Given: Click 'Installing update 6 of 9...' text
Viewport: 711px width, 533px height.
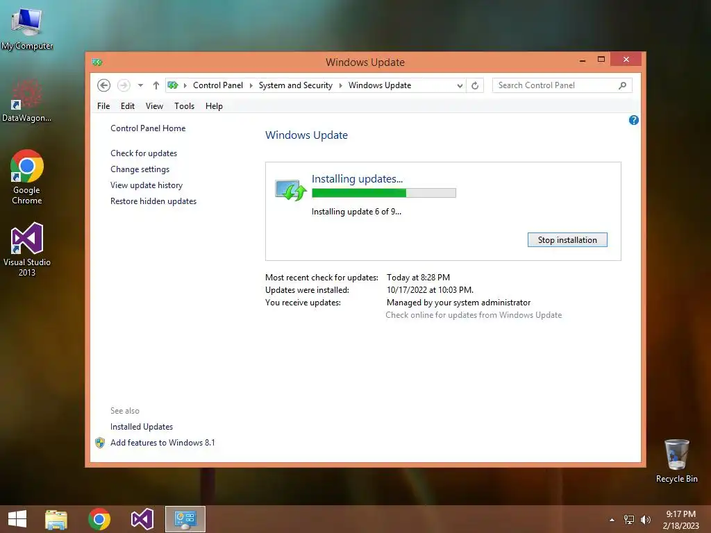Looking at the screenshot, I should coord(356,212).
